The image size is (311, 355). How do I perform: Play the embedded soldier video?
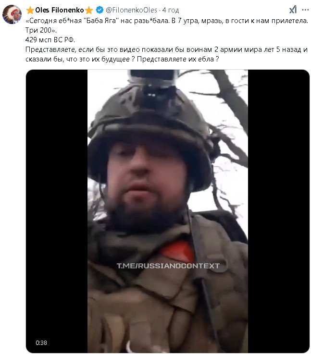168,211
